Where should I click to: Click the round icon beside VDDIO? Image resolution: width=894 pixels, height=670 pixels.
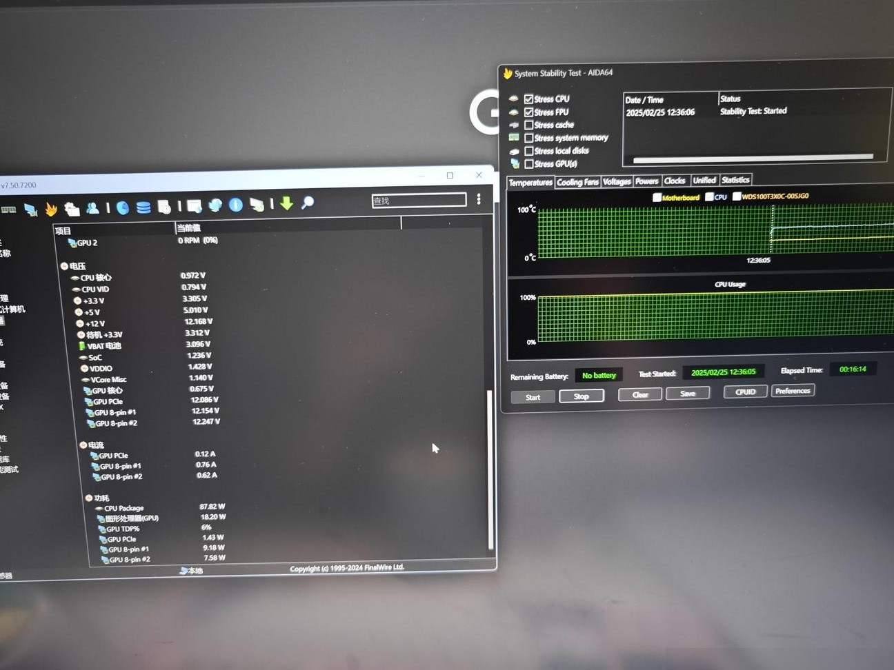pyautogui.click(x=84, y=369)
